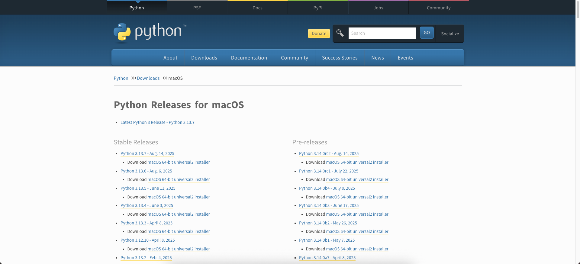Screen dimensions: 580x264
Task: Open Python 3.14.0b3 - June 17, 2025 pre-release
Action: click(329, 205)
